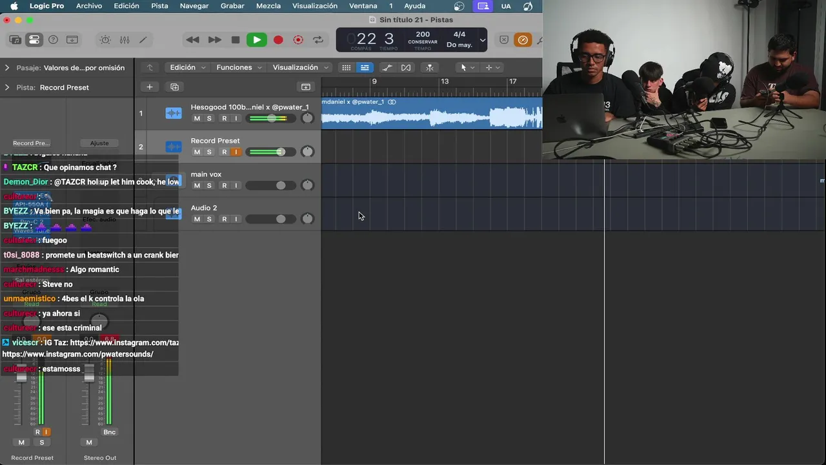
Task: Click the up-arrow track hierarchy icon
Action: (x=150, y=68)
